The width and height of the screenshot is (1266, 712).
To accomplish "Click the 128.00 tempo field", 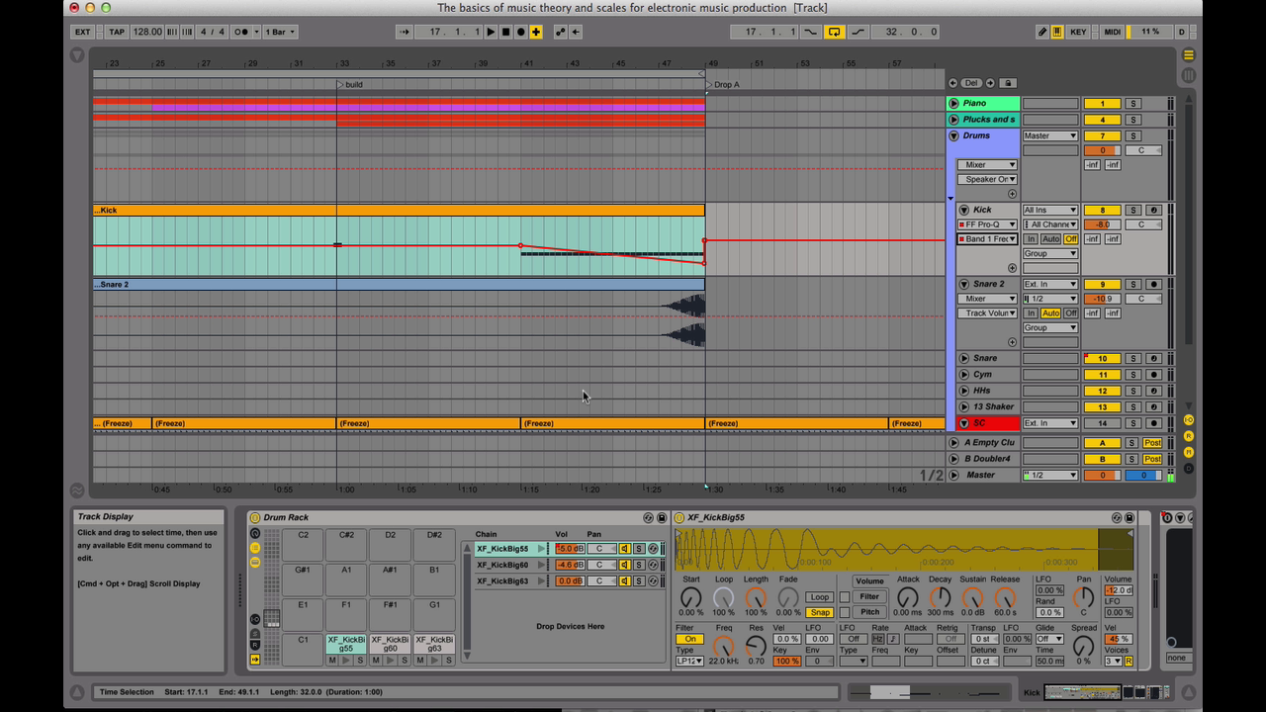I will click(147, 32).
